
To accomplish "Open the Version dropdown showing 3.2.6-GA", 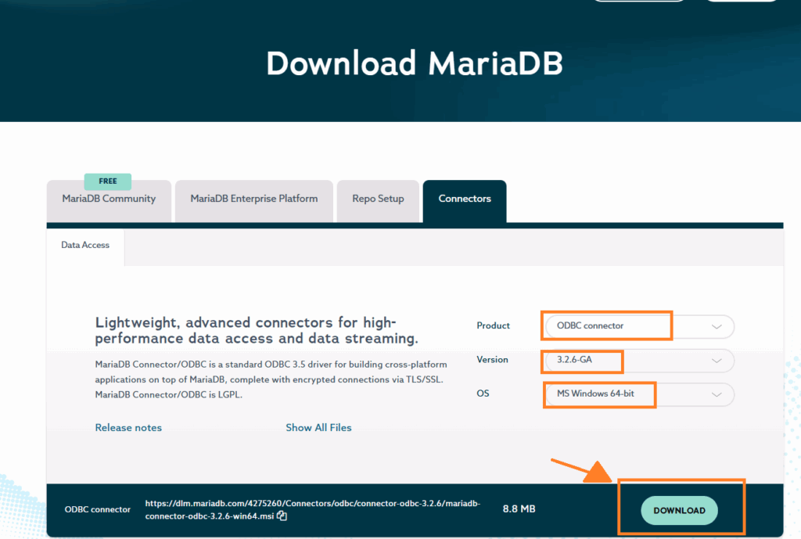I will (640, 360).
